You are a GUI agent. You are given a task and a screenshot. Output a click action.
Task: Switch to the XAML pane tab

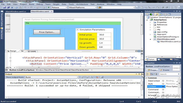click(x=32, y=51)
